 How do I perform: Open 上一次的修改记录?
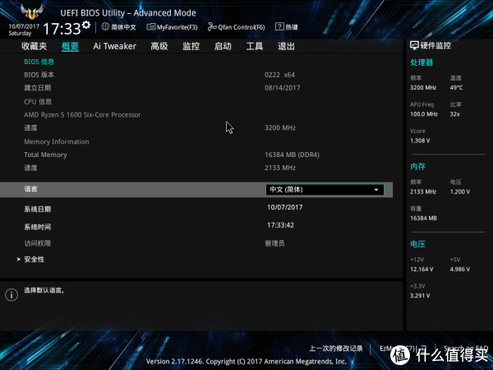click(x=336, y=349)
